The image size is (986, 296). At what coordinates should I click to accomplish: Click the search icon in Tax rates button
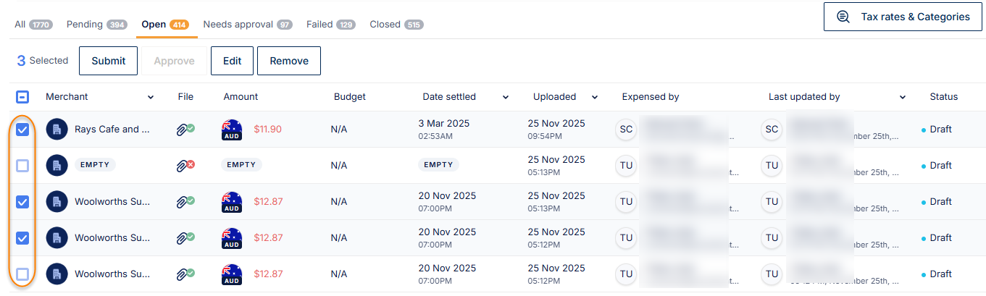point(843,17)
